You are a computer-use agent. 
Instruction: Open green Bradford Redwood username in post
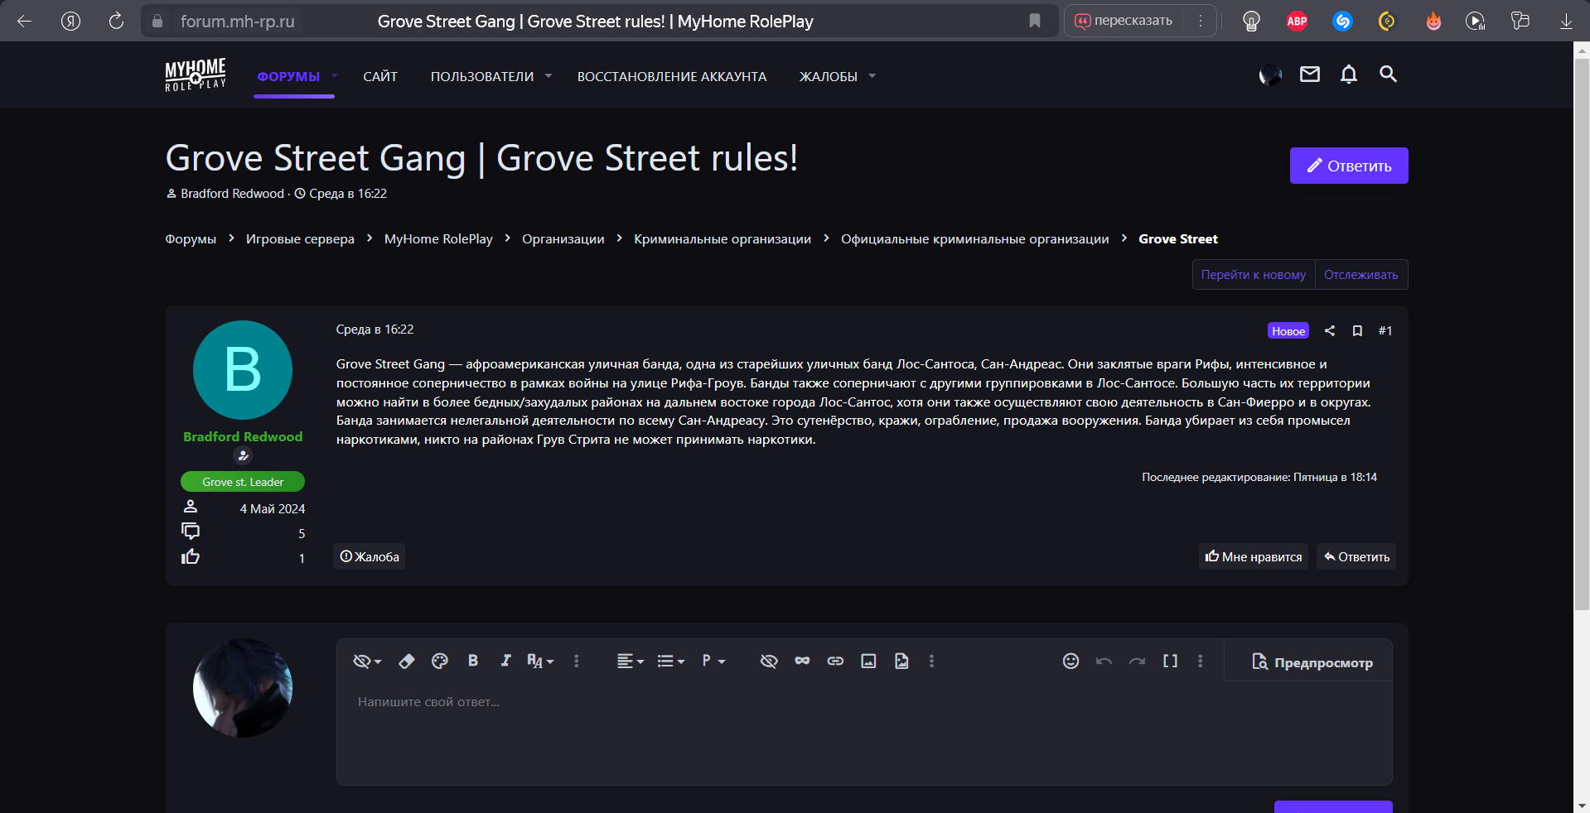[x=243, y=437]
